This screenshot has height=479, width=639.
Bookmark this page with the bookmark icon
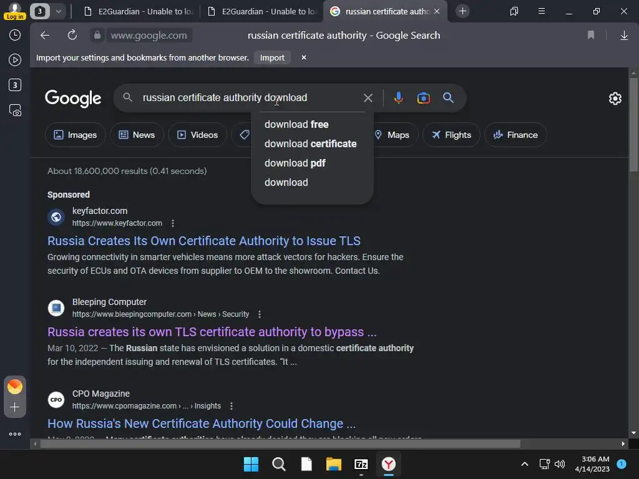[590, 36]
